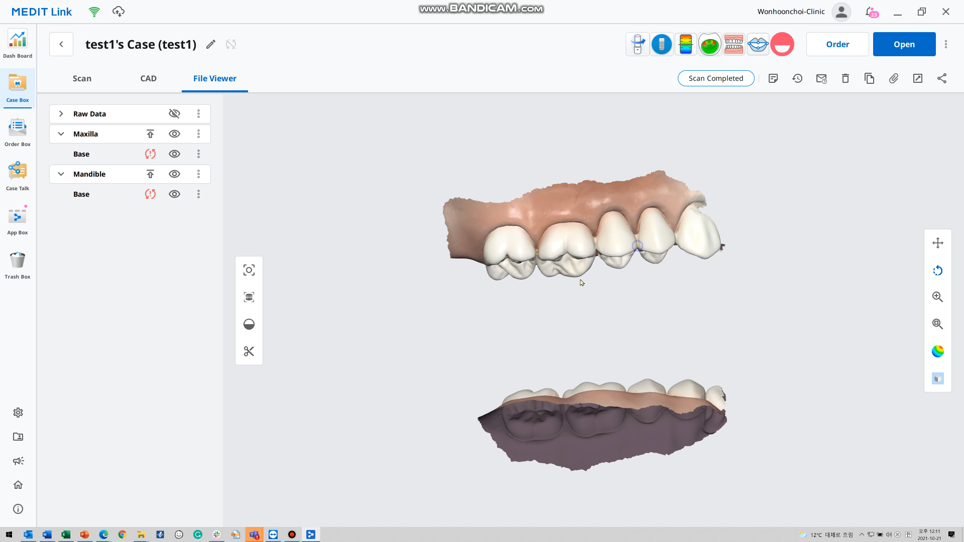Hide the Mandible scan visibility

tap(174, 174)
